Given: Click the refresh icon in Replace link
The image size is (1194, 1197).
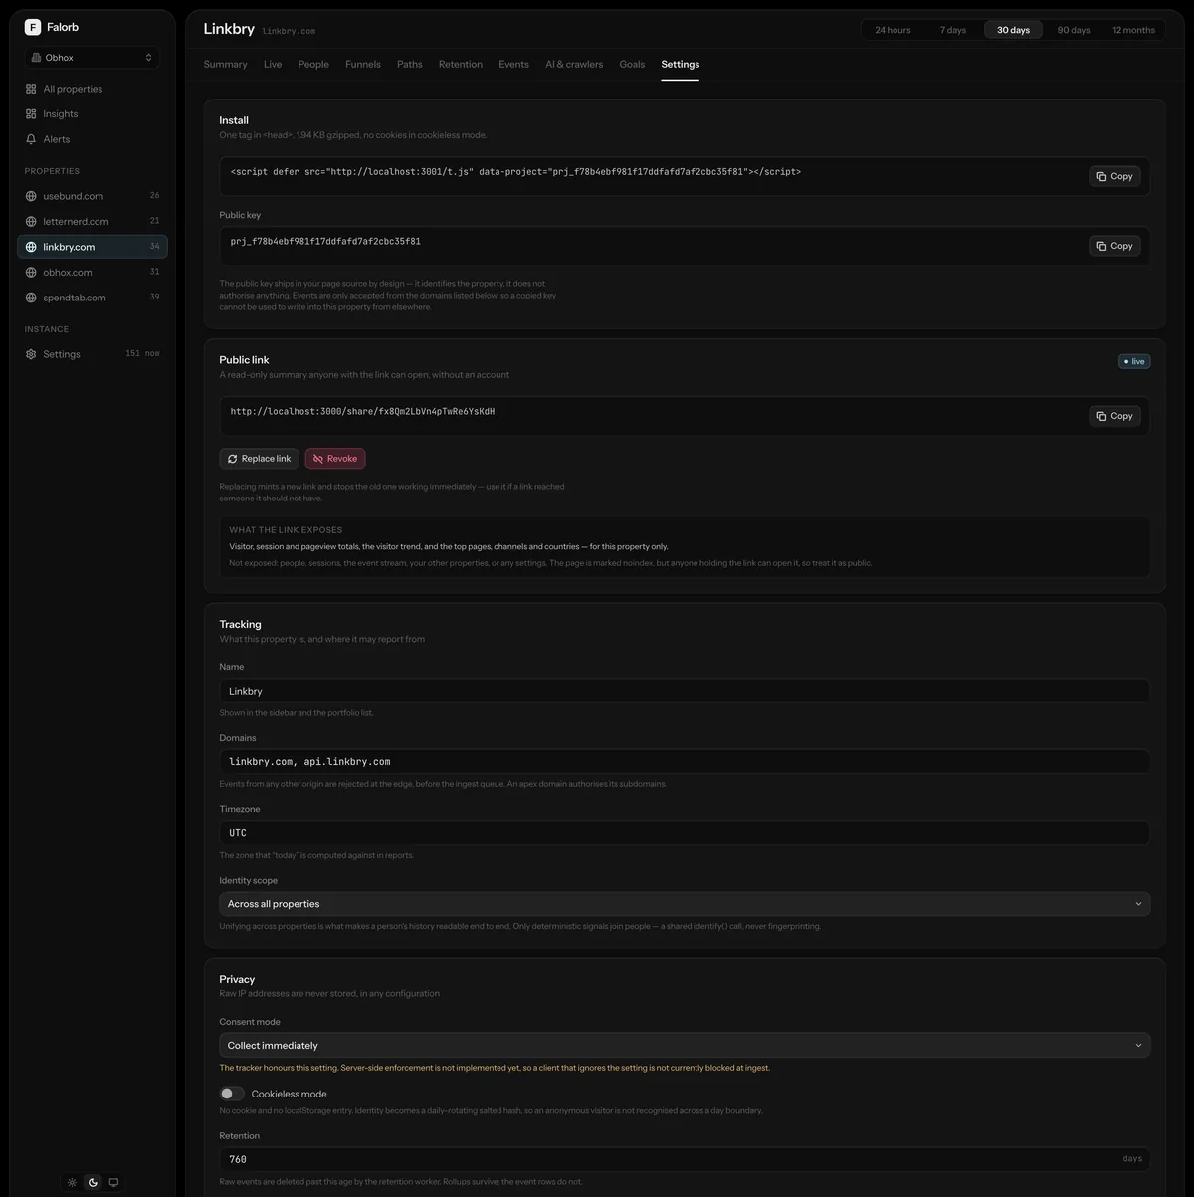Looking at the screenshot, I should pos(233,459).
